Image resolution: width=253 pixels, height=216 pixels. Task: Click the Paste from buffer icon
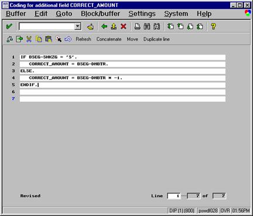(x=49, y=39)
